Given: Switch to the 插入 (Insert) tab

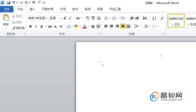Looking at the screenshot, I should coord(32,9).
